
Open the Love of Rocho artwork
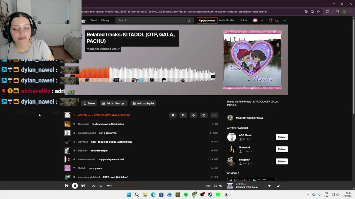pos(252,60)
